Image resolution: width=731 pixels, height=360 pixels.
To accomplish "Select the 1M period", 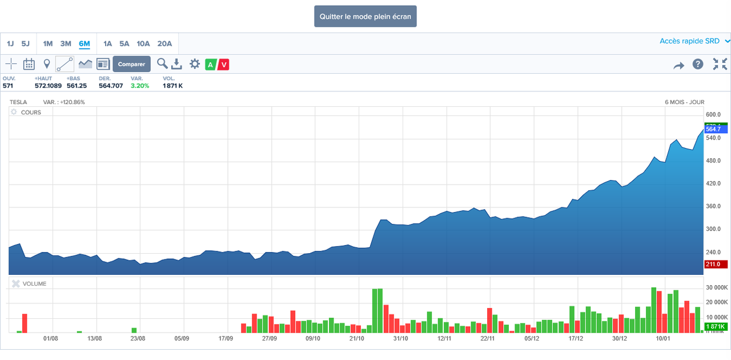I will [48, 43].
